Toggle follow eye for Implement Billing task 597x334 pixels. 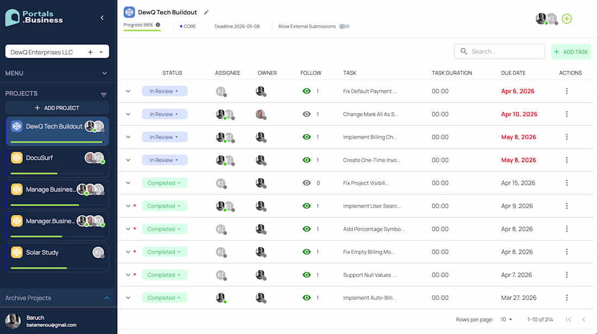click(307, 137)
